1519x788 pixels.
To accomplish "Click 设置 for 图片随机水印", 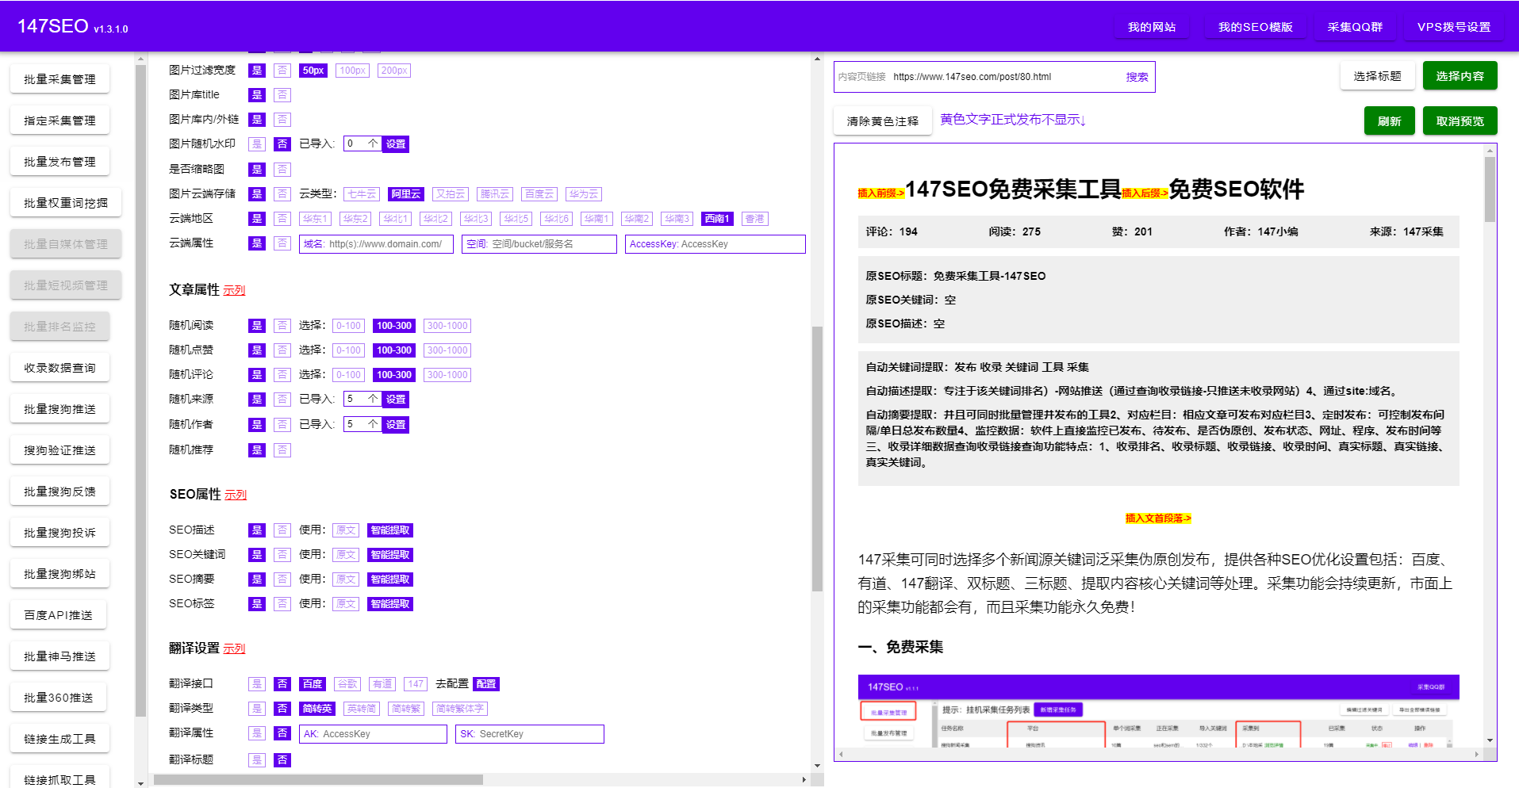I will (396, 144).
